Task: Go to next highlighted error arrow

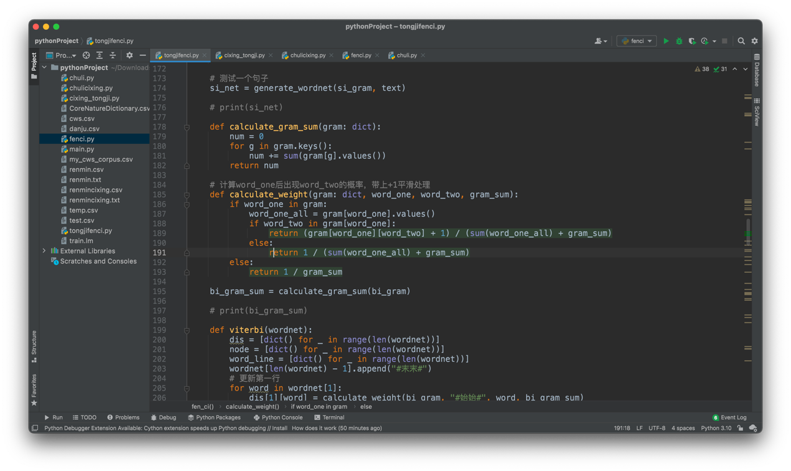Action: (745, 69)
